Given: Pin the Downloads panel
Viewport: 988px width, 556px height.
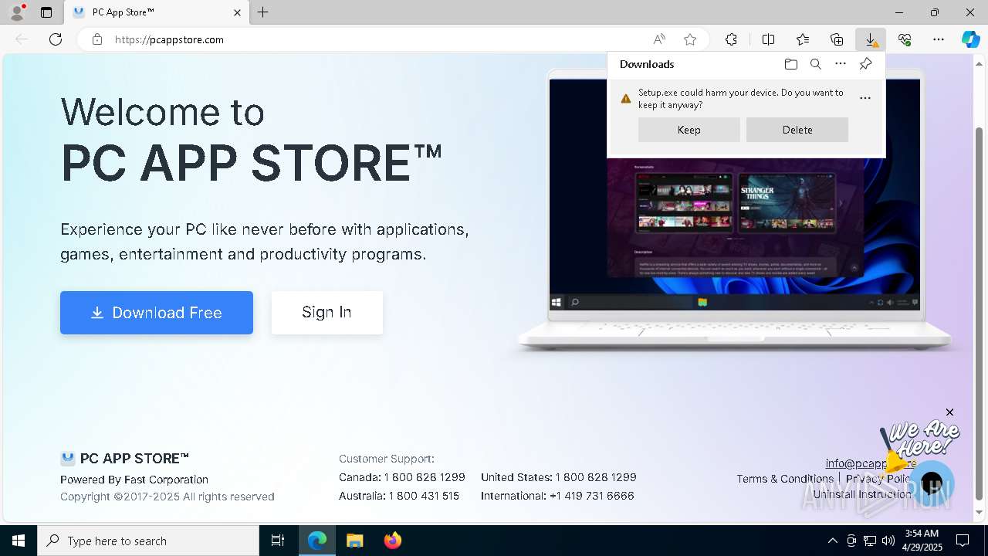Looking at the screenshot, I should tap(866, 64).
